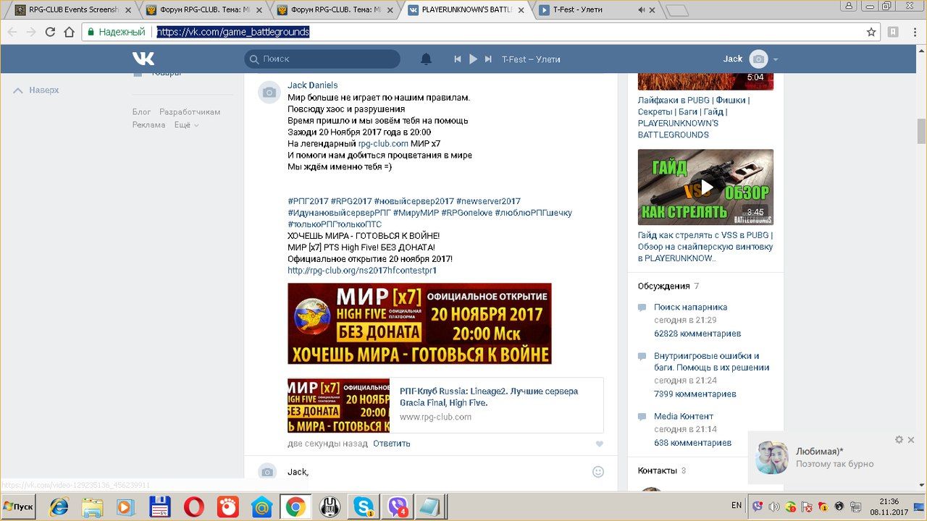Mute audio icon on T-Fest tab
Viewport: 927px width, 521px height.
coord(642,10)
